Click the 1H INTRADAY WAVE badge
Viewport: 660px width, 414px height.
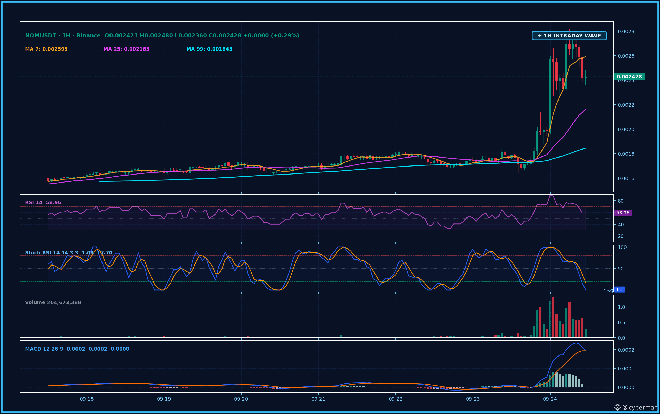point(569,36)
